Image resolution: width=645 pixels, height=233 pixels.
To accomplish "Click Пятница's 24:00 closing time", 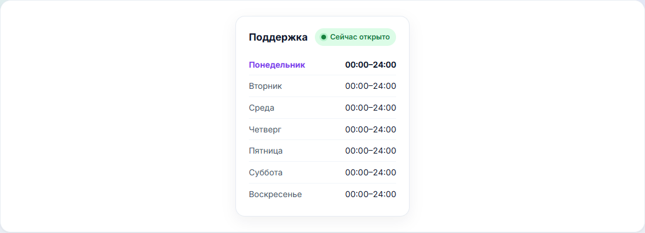I will (x=385, y=151).
